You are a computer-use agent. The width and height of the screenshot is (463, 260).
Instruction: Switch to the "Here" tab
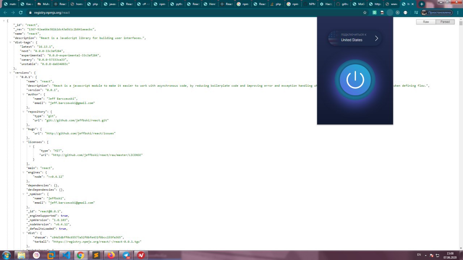coord(210,4)
